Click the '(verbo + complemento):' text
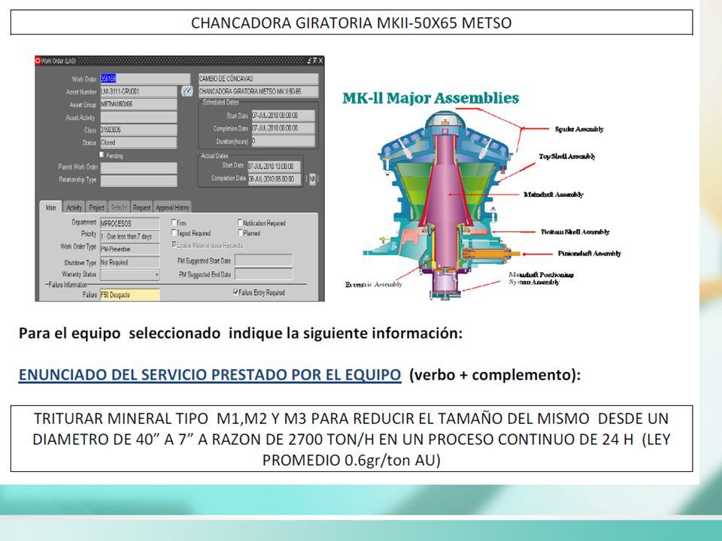This screenshot has width=722, height=541. tap(495, 374)
